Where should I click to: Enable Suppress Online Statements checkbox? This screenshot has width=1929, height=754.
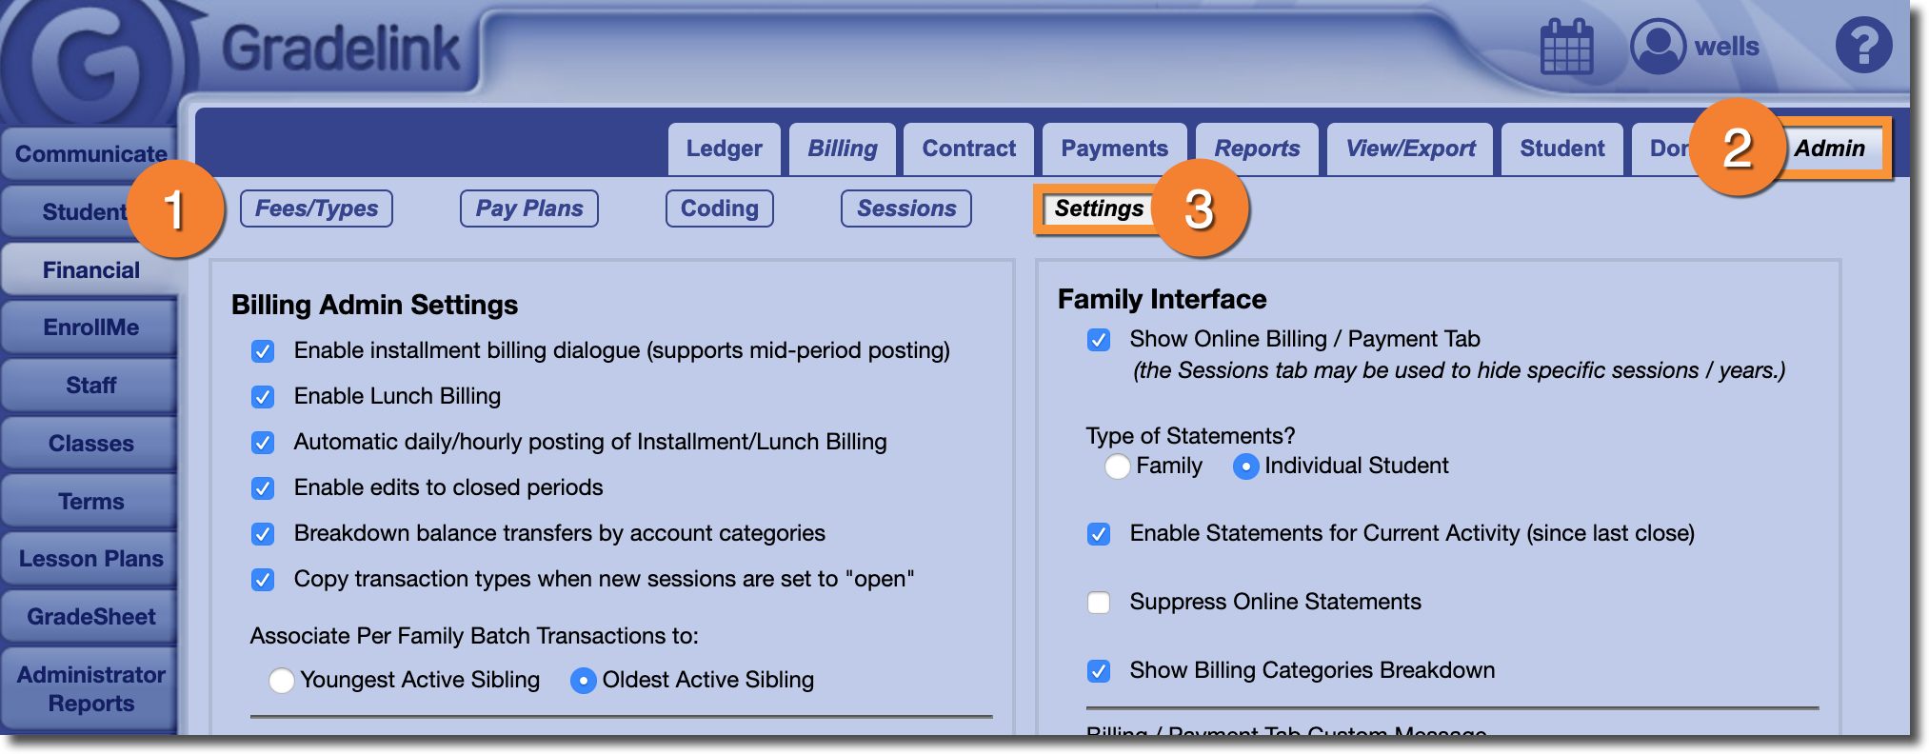pos(1099,603)
